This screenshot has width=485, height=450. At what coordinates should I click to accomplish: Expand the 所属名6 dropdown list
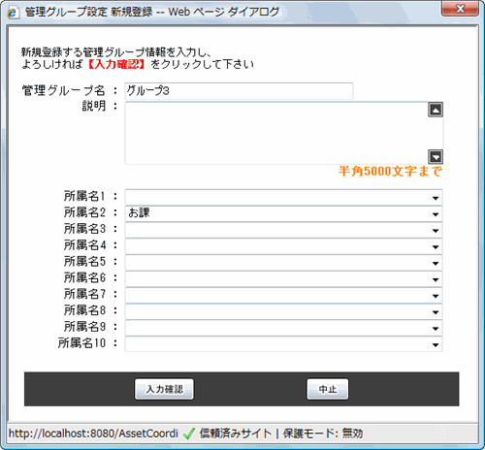pyautogui.click(x=283, y=278)
